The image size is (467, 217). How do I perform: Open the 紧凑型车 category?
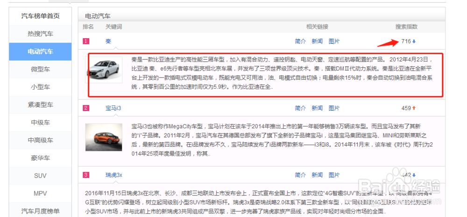click(x=40, y=105)
